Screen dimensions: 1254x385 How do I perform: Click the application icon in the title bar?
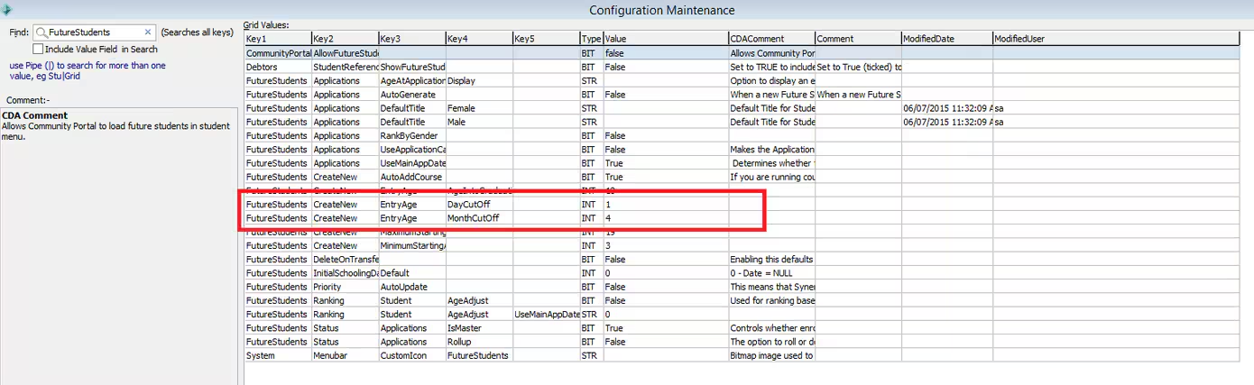pyautogui.click(x=8, y=10)
